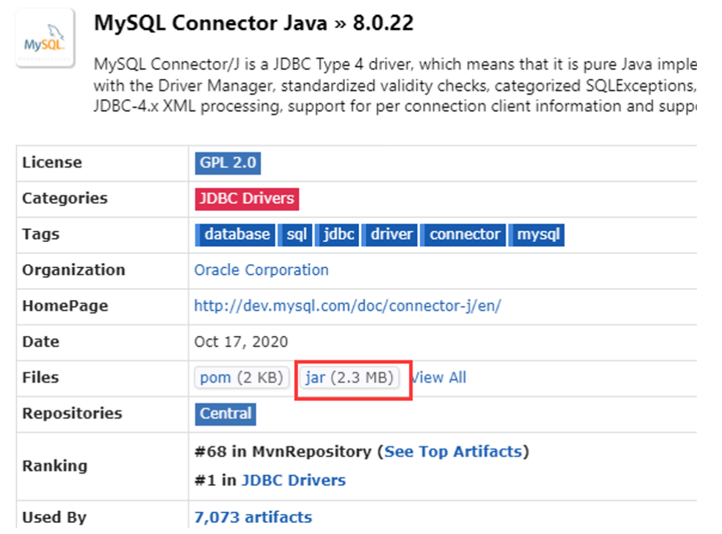Click the View All files link

[439, 378]
